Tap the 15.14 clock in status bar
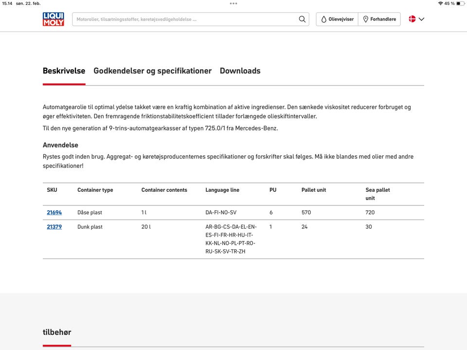Image resolution: width=467 pixels, height=350 pixels. tap(7, 3)
